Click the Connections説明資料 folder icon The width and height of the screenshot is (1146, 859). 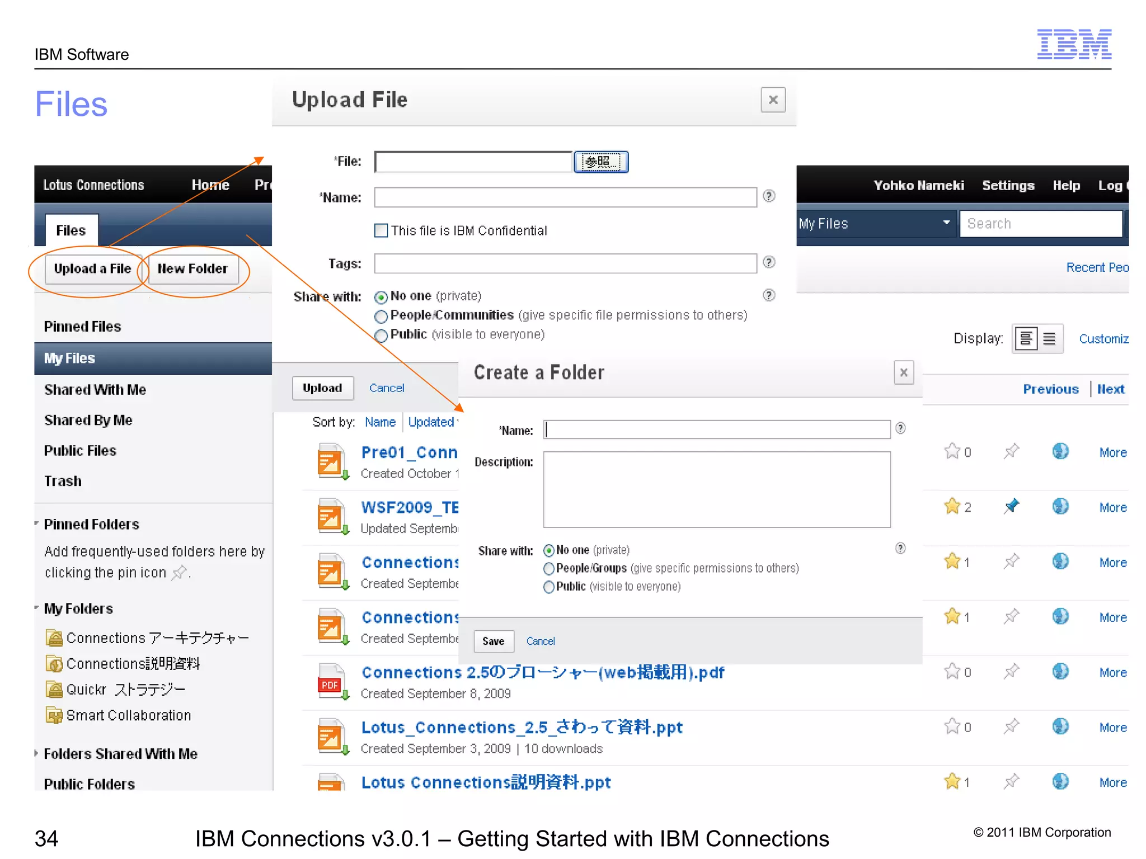[54, 664]
